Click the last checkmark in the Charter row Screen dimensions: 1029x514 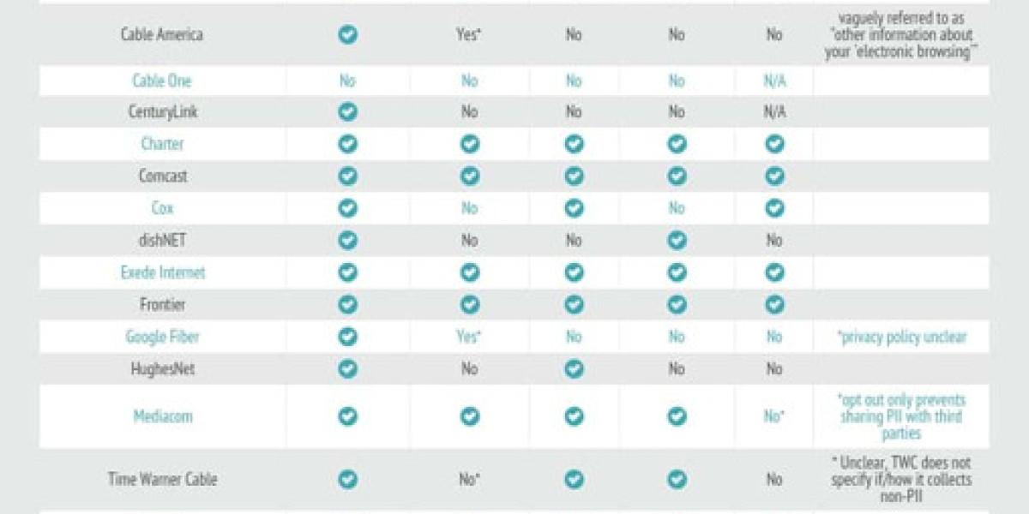coord(774,144)
